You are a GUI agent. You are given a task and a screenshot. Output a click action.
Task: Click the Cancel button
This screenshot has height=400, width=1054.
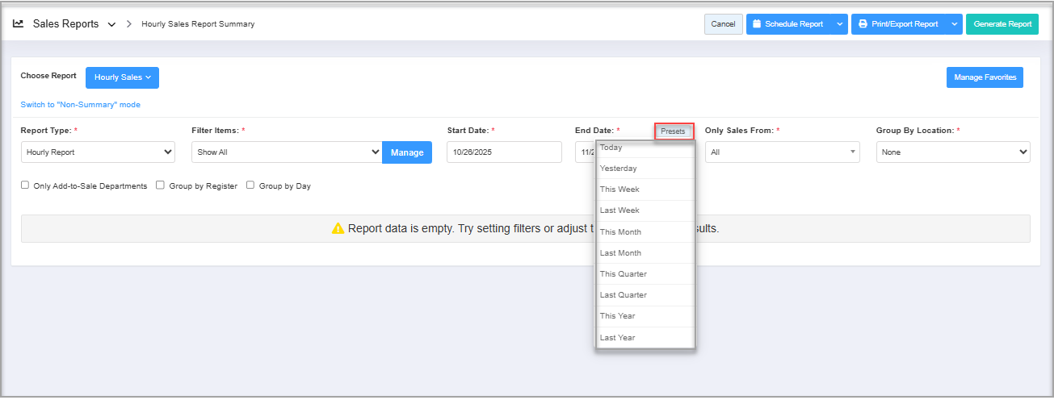click(x=723, y=24)
